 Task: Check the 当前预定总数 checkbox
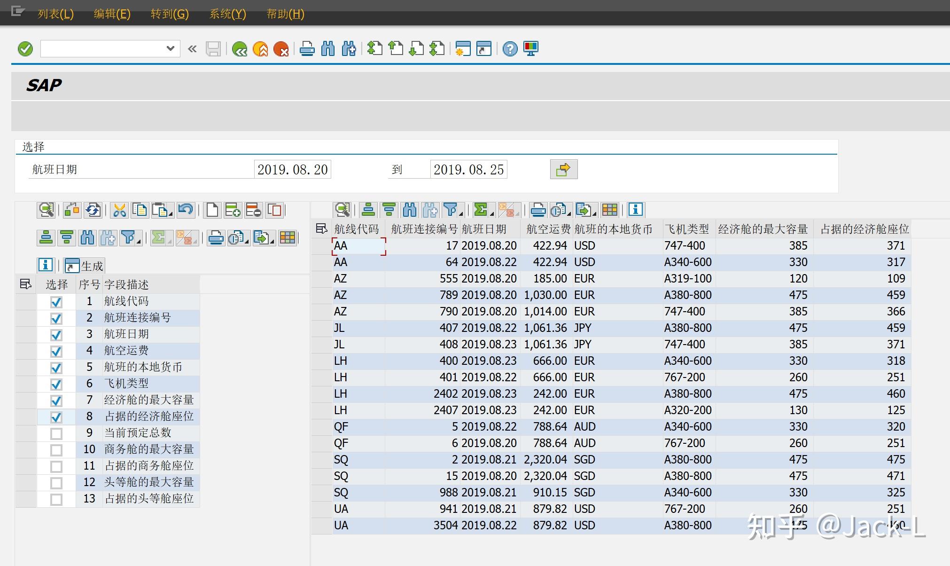coord(56,433)
